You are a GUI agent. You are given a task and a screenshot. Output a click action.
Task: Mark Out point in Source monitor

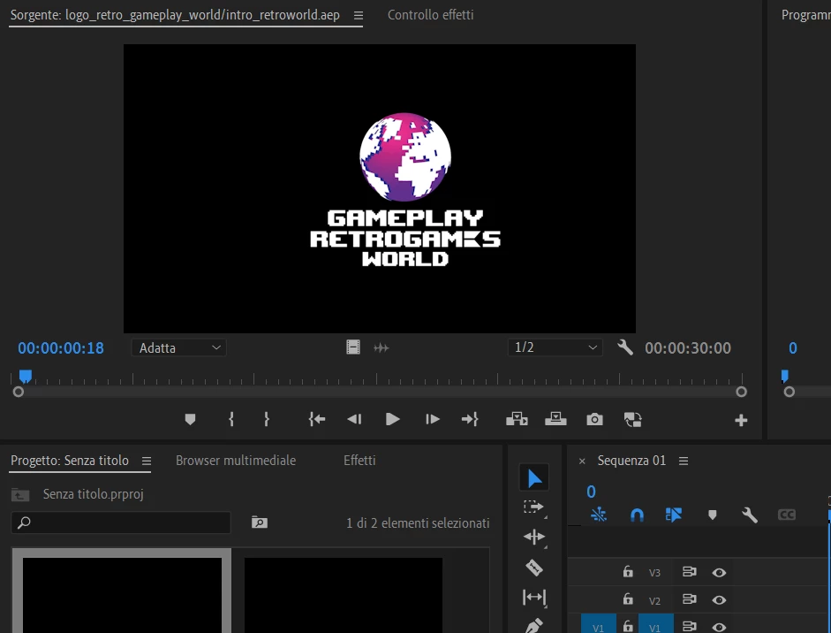click(267, 420)
